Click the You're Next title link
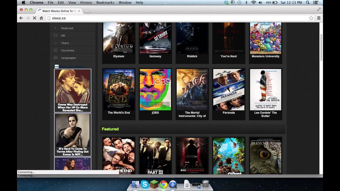This screenshot has height=191, width=340. click(x=229, y=56)
